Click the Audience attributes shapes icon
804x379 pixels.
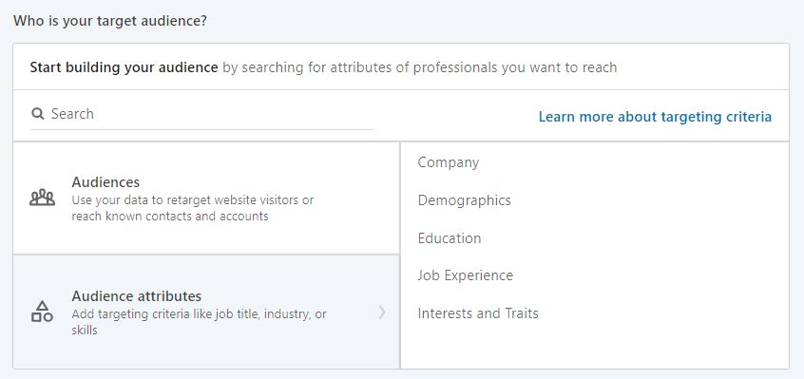click(42, 312)
